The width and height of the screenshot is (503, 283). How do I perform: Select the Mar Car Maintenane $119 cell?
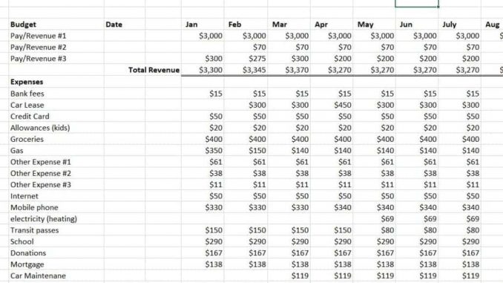[x=289, y=276]
